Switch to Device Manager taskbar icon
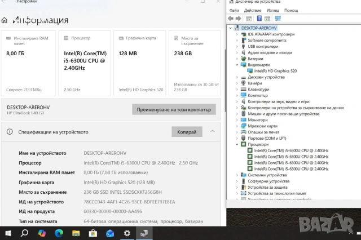361x240 pixels. [144, 233]
